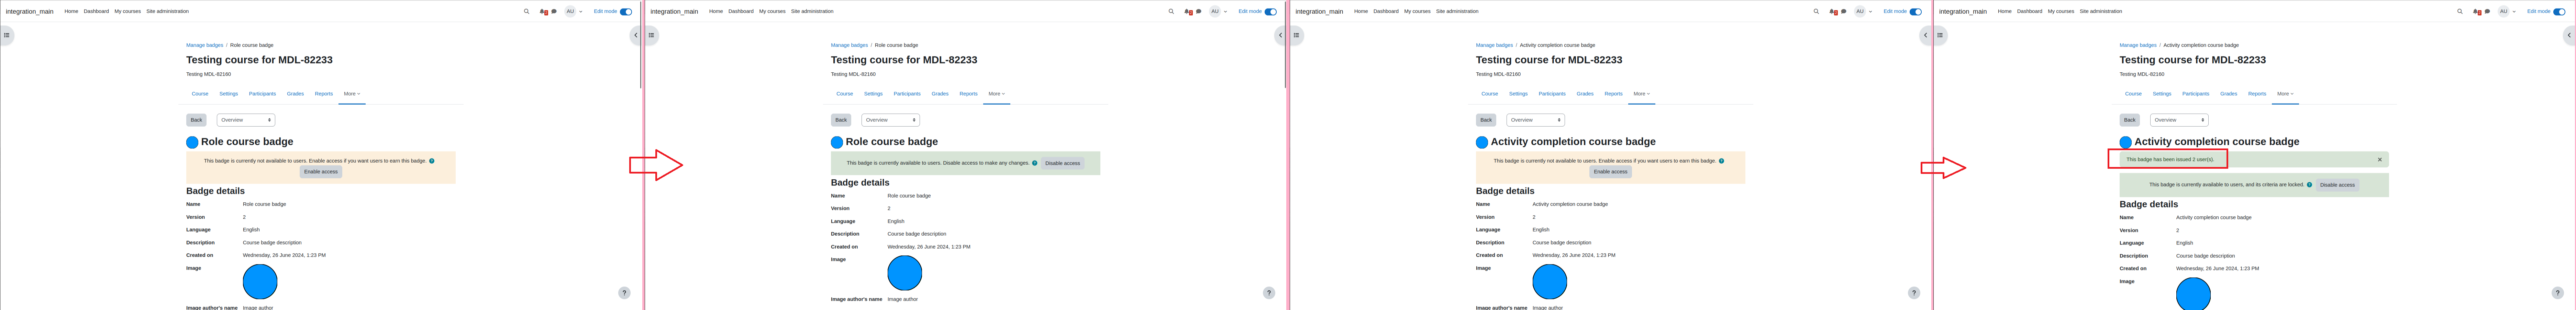The height and width of the screenshot is (310, 2576).
Task: Click help question mark in Activity badge issued-notice panel
Action: 2558,293
